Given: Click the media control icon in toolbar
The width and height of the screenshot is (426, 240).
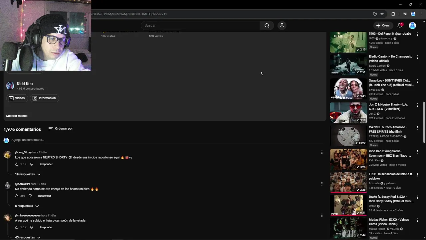Looking at the screenshot, I should [x=405, y=14].
